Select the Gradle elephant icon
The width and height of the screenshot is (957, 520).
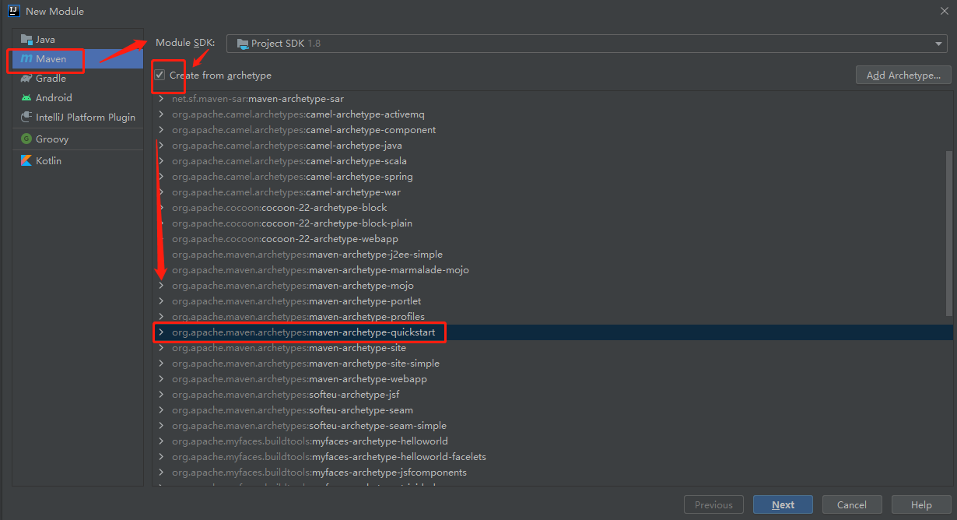click(26, 78)
